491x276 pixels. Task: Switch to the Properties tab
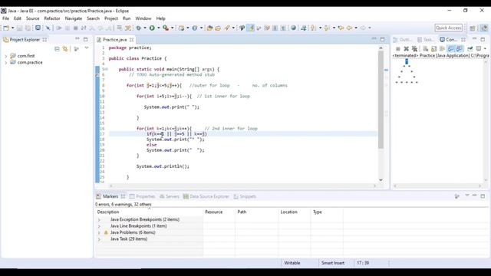click(x=143, y=196)
